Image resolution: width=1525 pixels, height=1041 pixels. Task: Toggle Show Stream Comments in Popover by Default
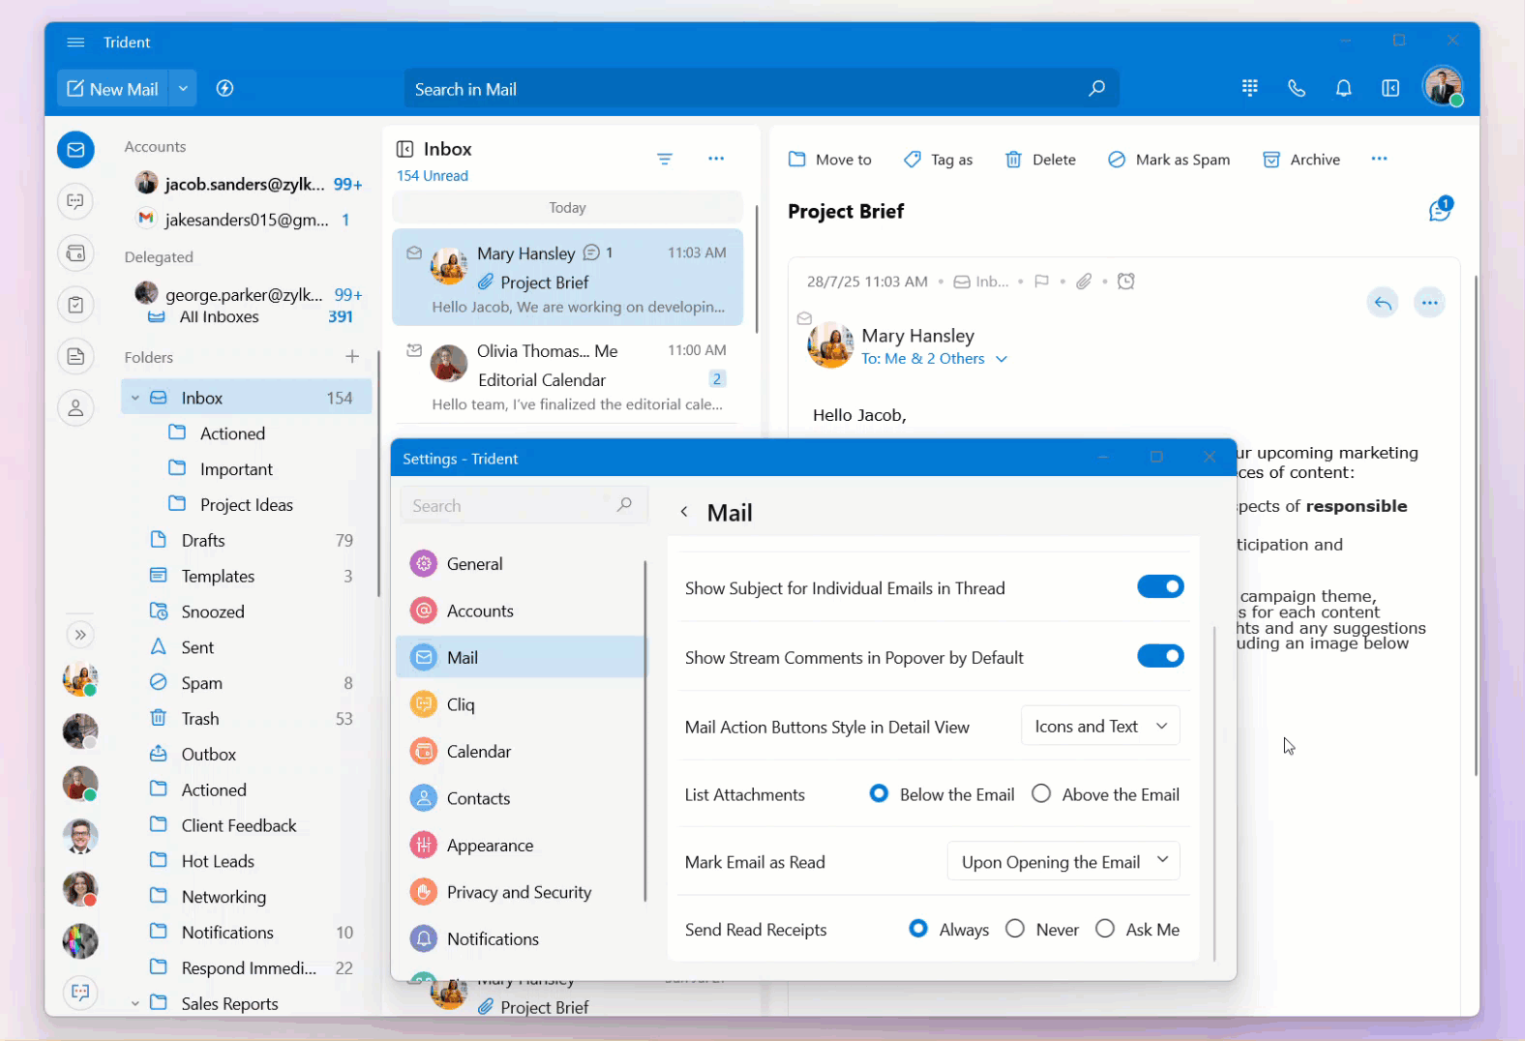pos(1160,656)
